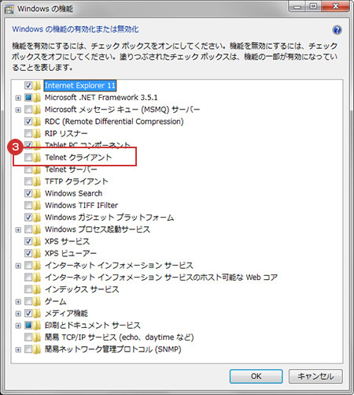
Task: Check the Windows TIFF IFilter checkbox
Action: (x=28, y=205)
